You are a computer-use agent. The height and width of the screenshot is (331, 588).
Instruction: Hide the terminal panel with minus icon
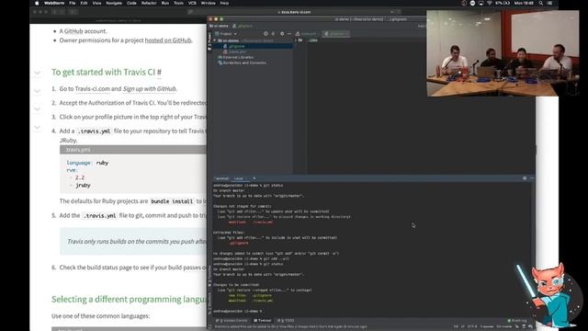pyautogui.click(x=532, y=178)
